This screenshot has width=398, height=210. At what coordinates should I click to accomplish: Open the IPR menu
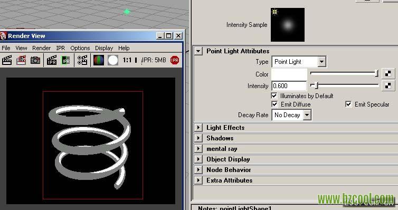[x=60, y=48]
